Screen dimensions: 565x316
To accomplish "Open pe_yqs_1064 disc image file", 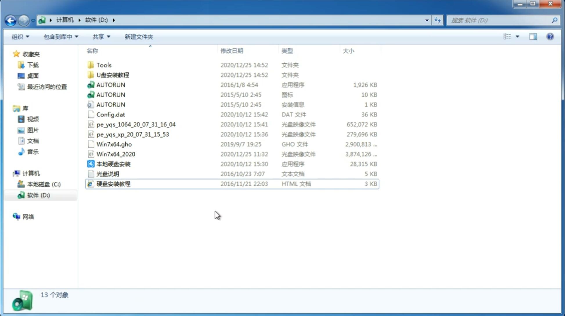I will coord(136,124).
